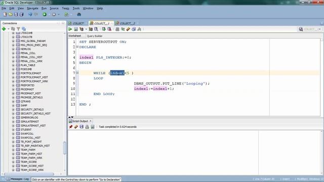324x182 pixels.
Task: Click the Save icon in main toolbar
Action: tap(16, 15)
